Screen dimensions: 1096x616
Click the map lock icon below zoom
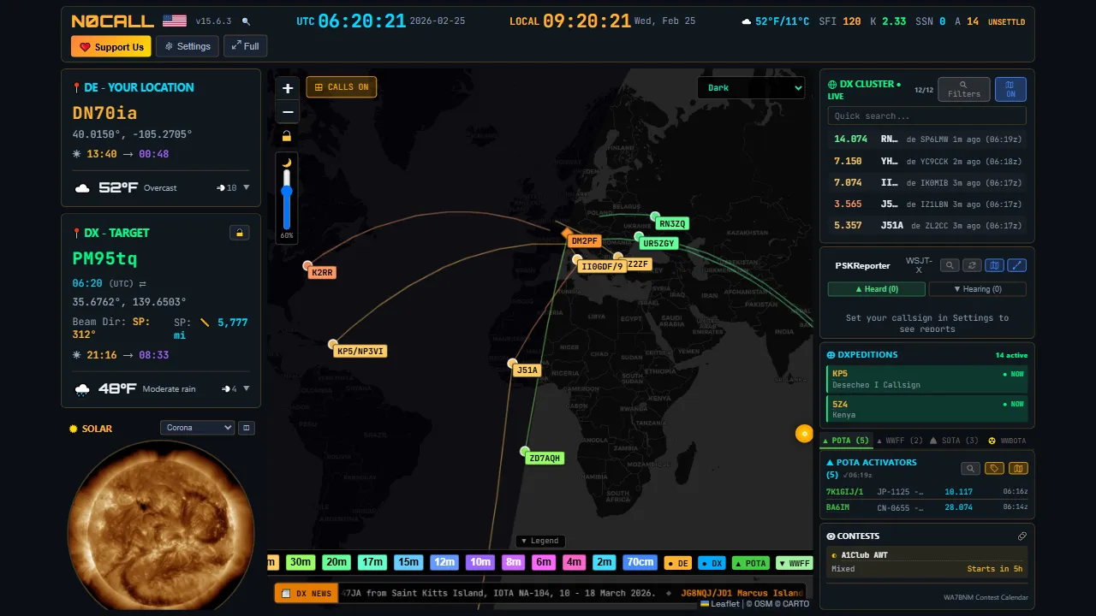pos(287,136)
